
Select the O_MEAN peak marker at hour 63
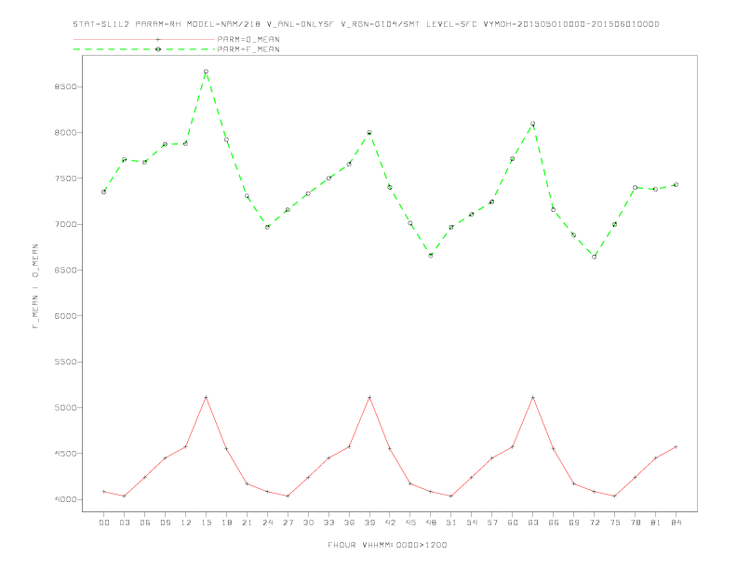pos(533,398)
